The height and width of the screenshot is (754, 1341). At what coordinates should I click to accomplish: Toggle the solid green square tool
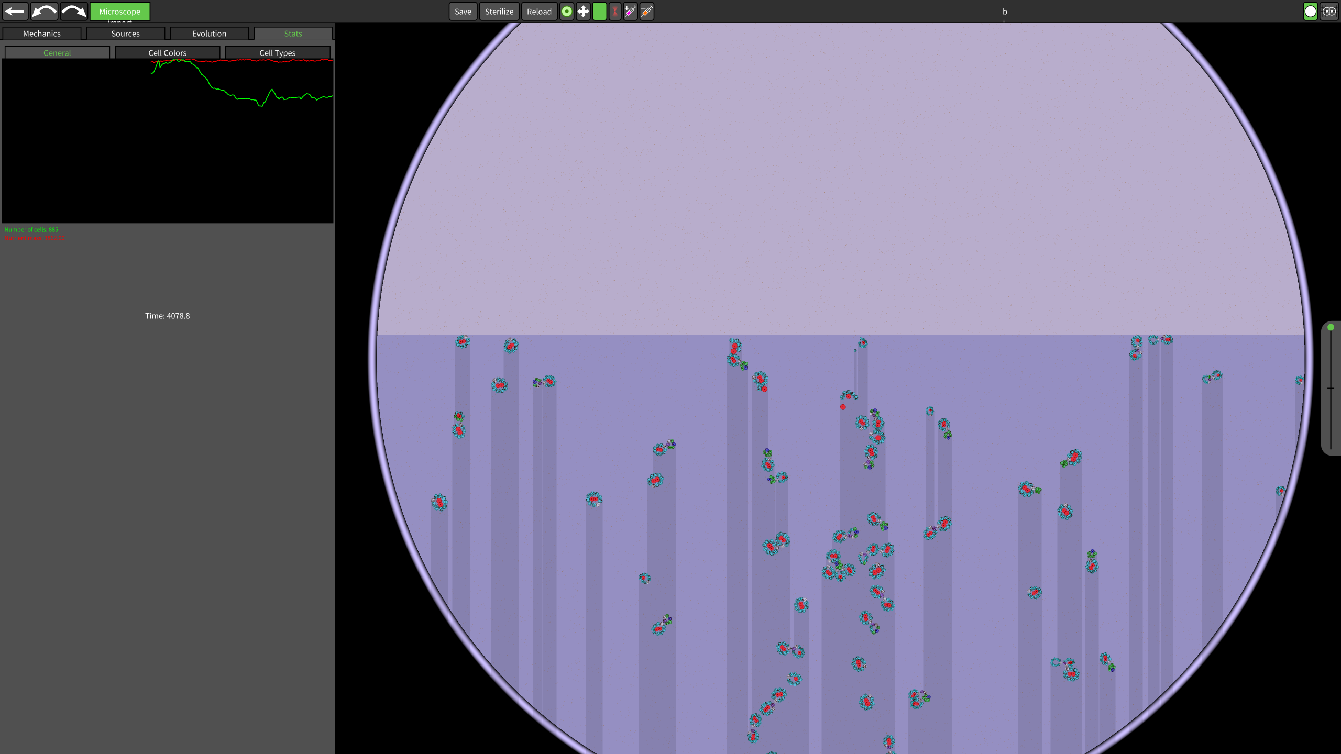click(x=599, y=11)
